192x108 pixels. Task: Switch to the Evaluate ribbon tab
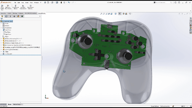tap(21, 13)
